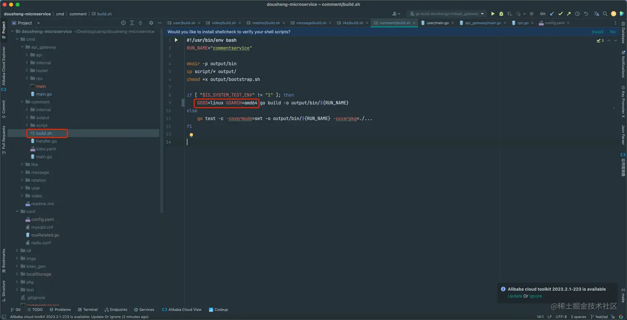627x320 pixels.
Task: Run script from the line 1 gutter arrow
Action: tap(176, 40)
